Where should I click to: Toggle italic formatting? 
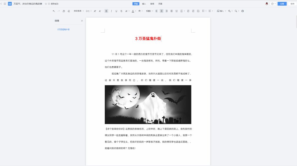coord(111,11)
